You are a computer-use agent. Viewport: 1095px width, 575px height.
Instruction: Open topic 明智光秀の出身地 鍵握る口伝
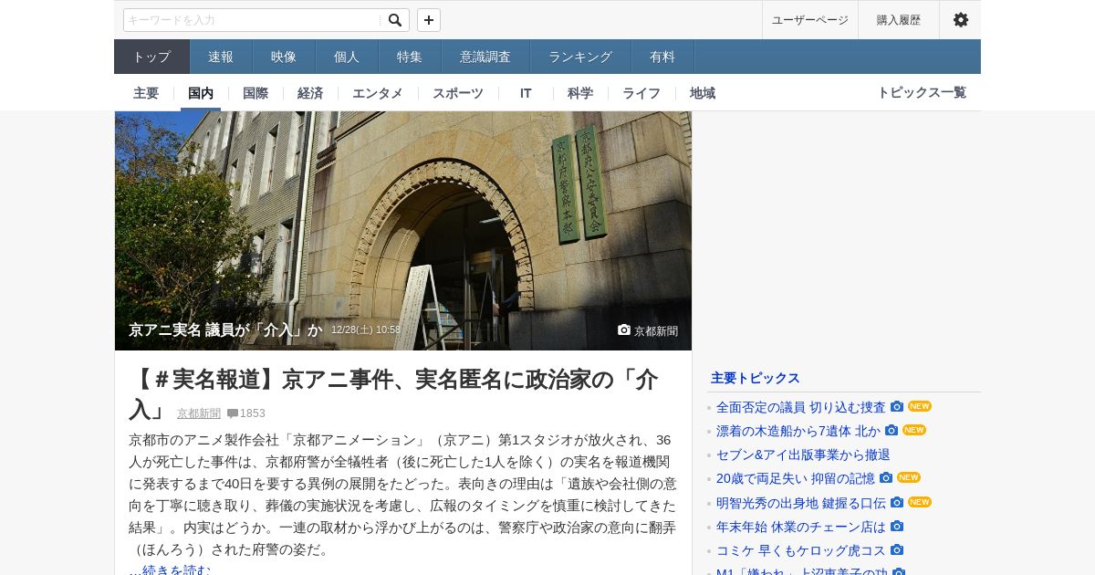pos(801,503)
